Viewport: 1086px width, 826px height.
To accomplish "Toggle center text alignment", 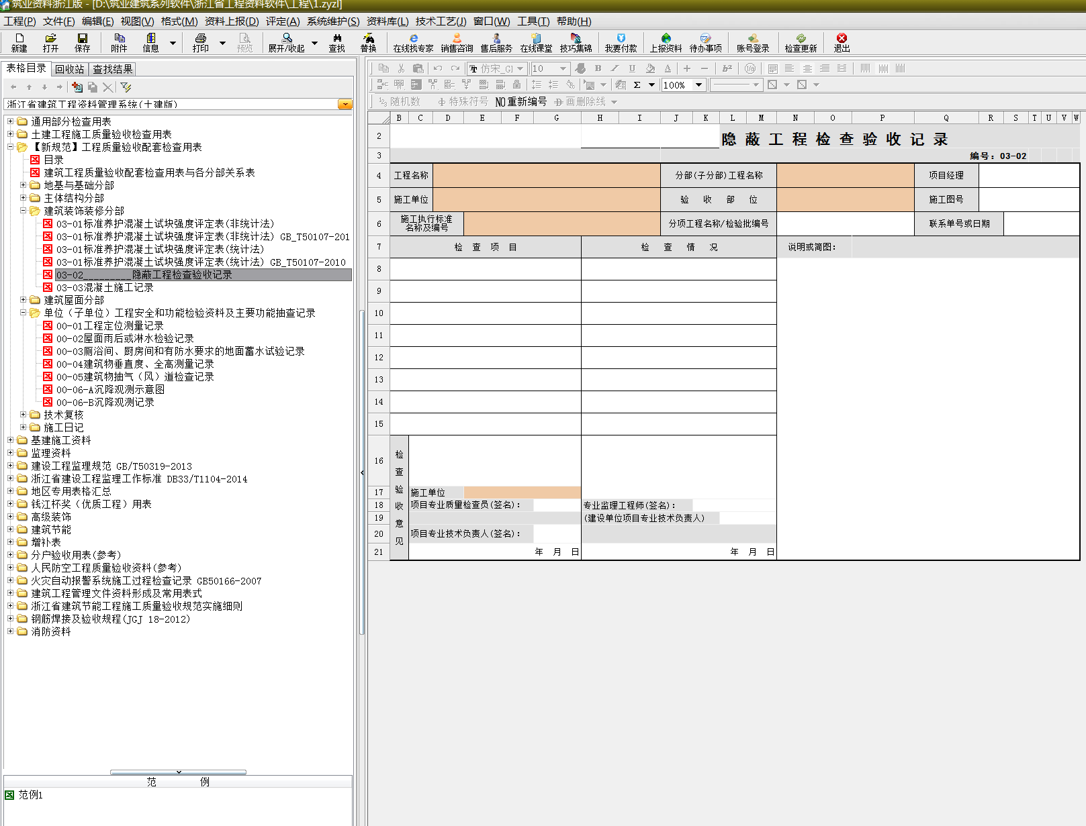I will (807, 68).
